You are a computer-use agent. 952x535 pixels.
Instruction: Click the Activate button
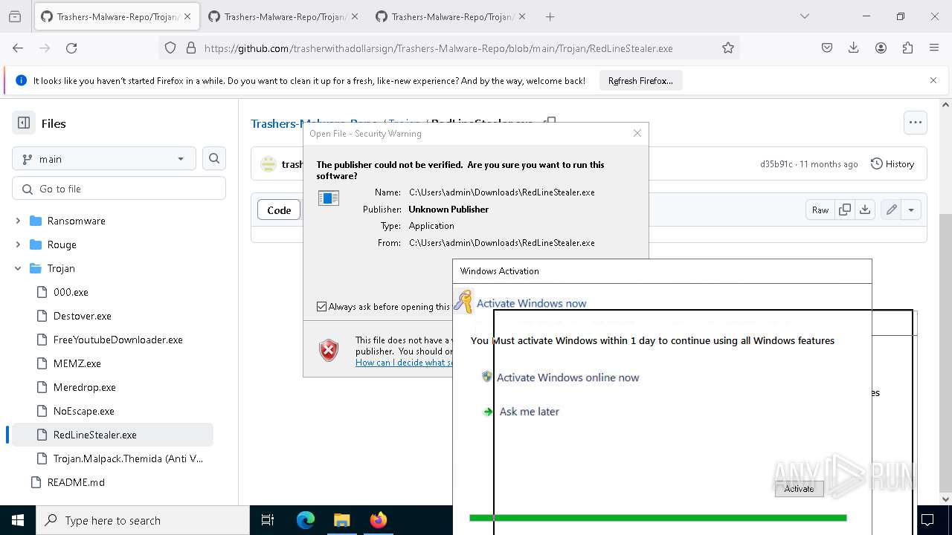click(x=799, y=489)
